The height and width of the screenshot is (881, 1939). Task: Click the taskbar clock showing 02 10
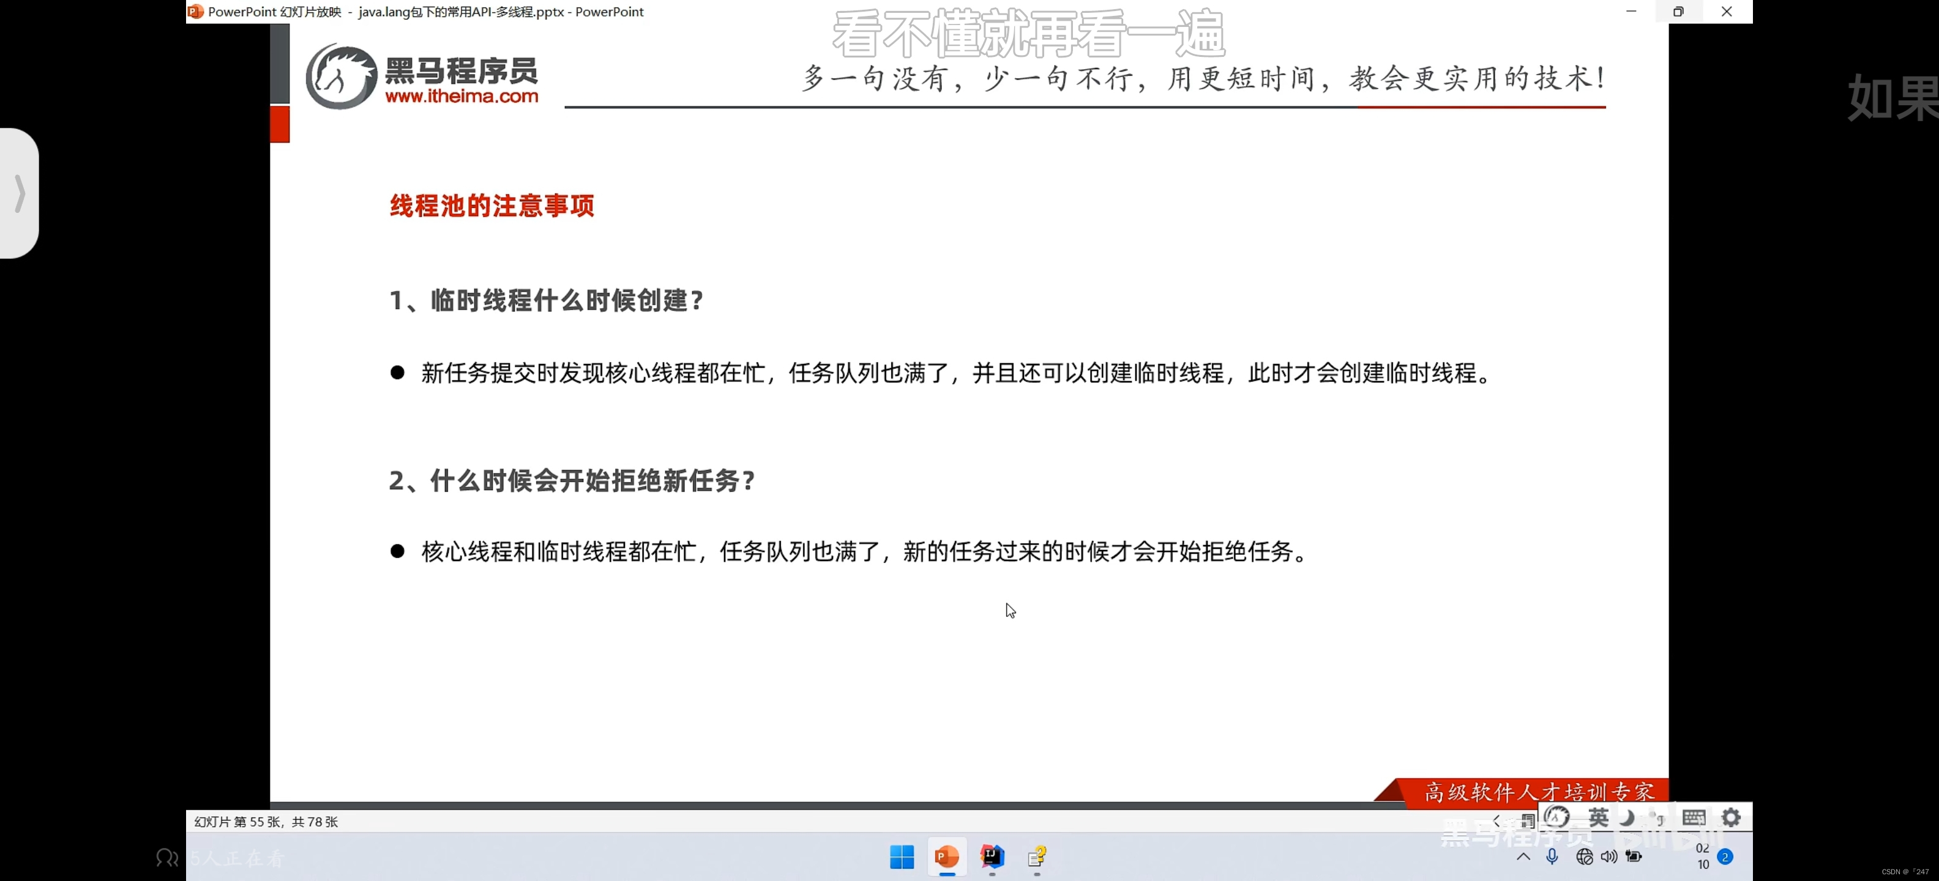pos(1703,856)
